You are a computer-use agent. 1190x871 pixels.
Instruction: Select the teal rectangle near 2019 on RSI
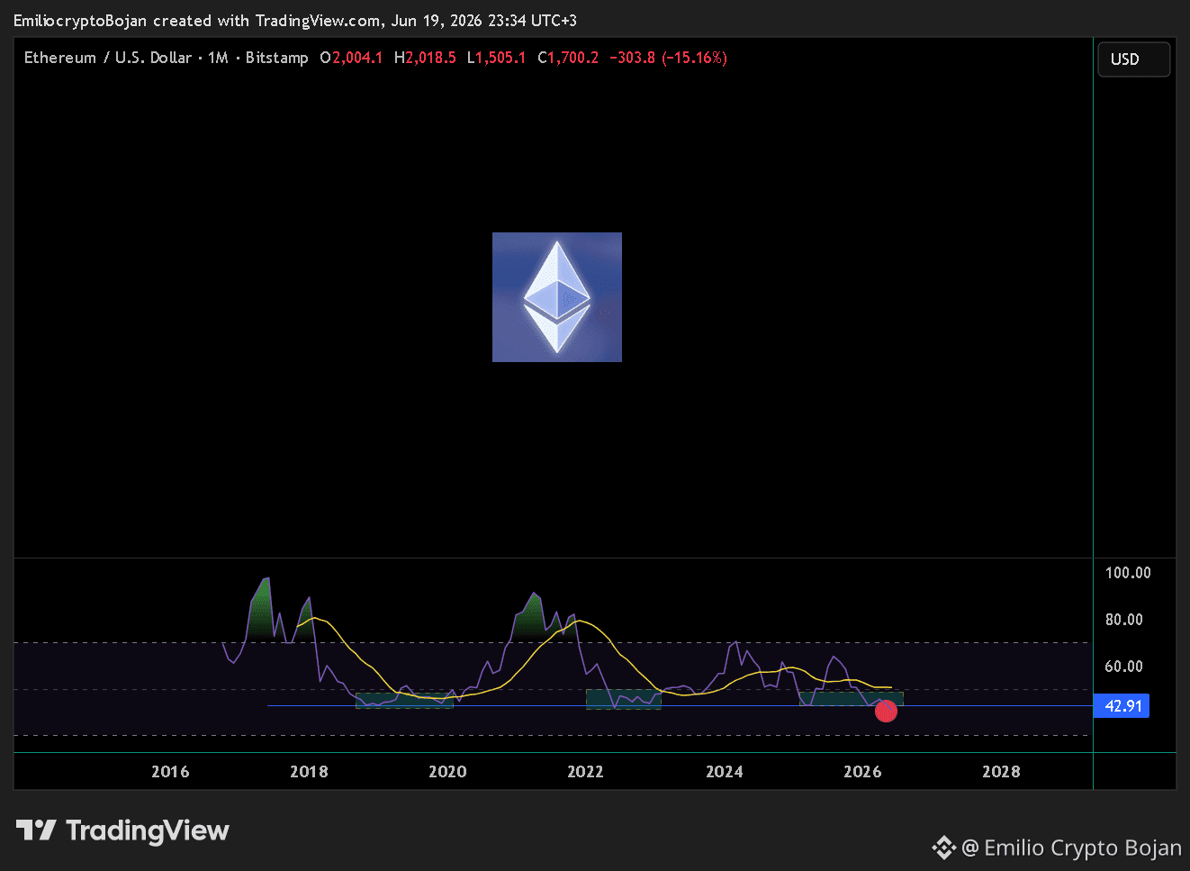[x=404, y=700]
